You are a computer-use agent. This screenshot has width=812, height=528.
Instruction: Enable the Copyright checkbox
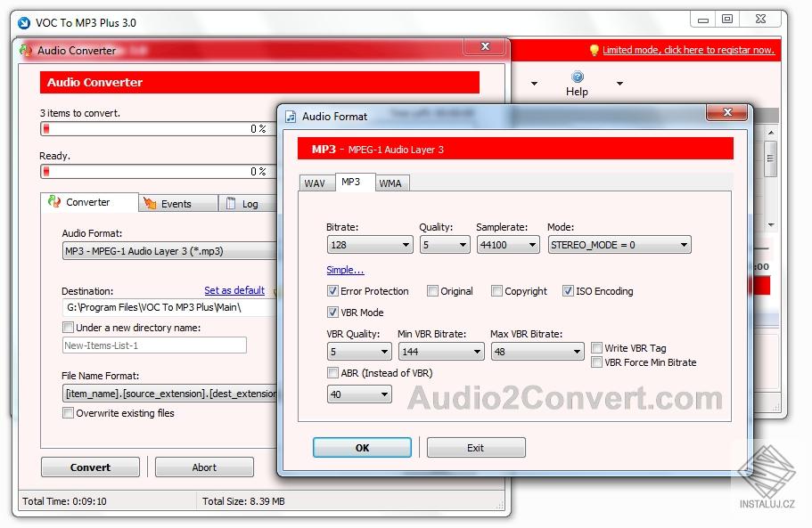pyautogui.click(x=496, y=291)
